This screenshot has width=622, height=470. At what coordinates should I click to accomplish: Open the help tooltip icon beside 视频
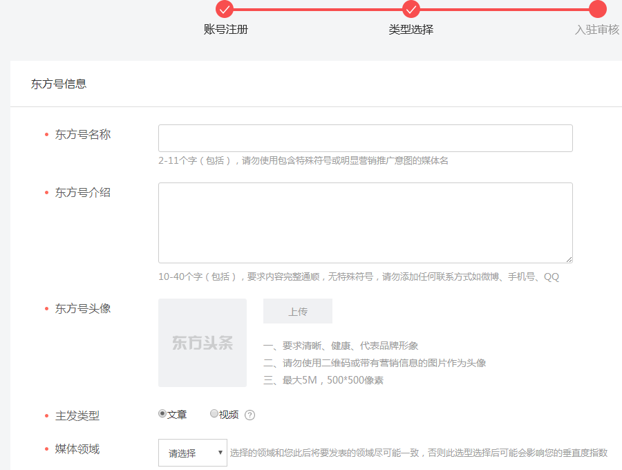[249, 415]
